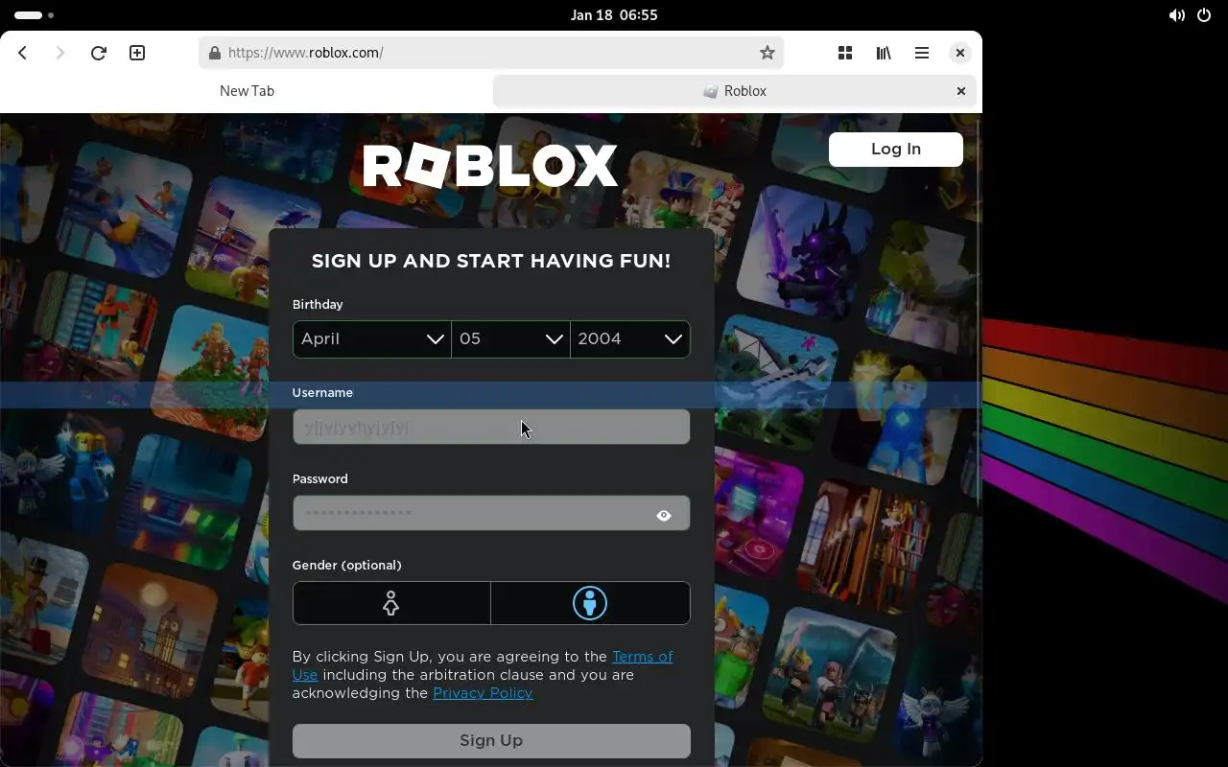
Task: Open the clock showing Jan 18 06:55
Action: pyautogui.click(x=614, y=15)
